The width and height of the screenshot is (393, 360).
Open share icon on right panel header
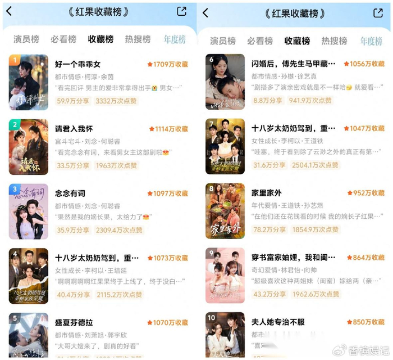378,12
